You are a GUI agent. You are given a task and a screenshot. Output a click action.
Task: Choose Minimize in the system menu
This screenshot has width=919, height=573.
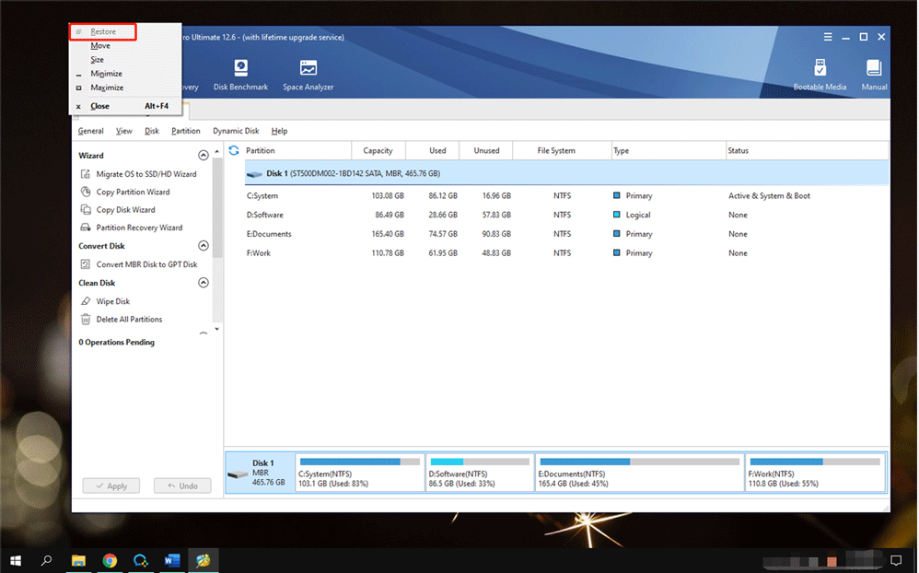pos(125,74)
